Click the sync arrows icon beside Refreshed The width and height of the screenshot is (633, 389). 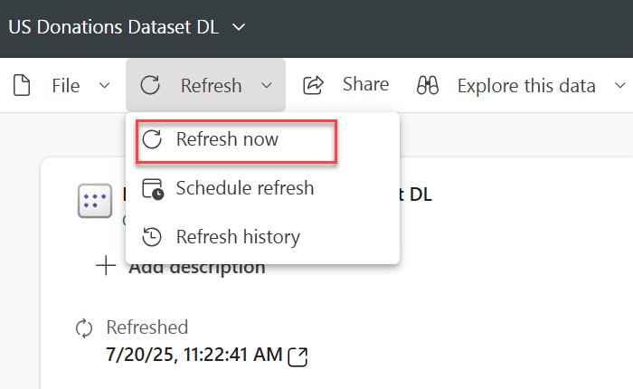84,327
